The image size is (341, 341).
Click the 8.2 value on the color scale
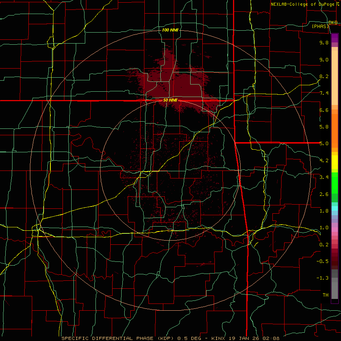pos(324,76)
